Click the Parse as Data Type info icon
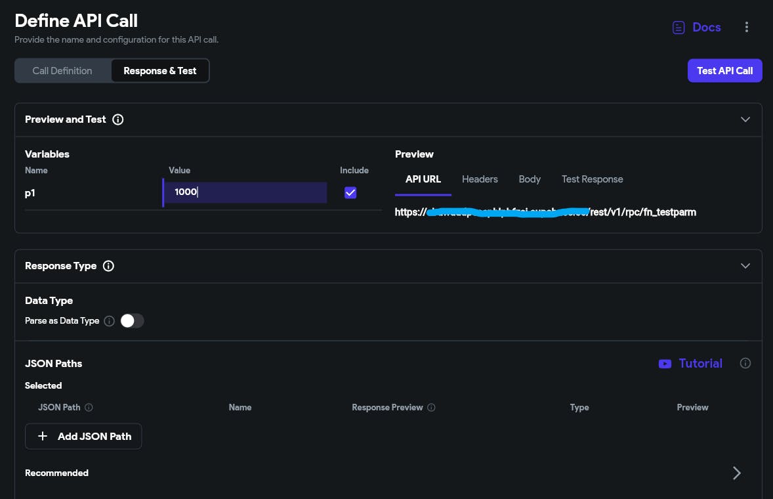Viewport: 773px width, 499px height. pos(110,321)
